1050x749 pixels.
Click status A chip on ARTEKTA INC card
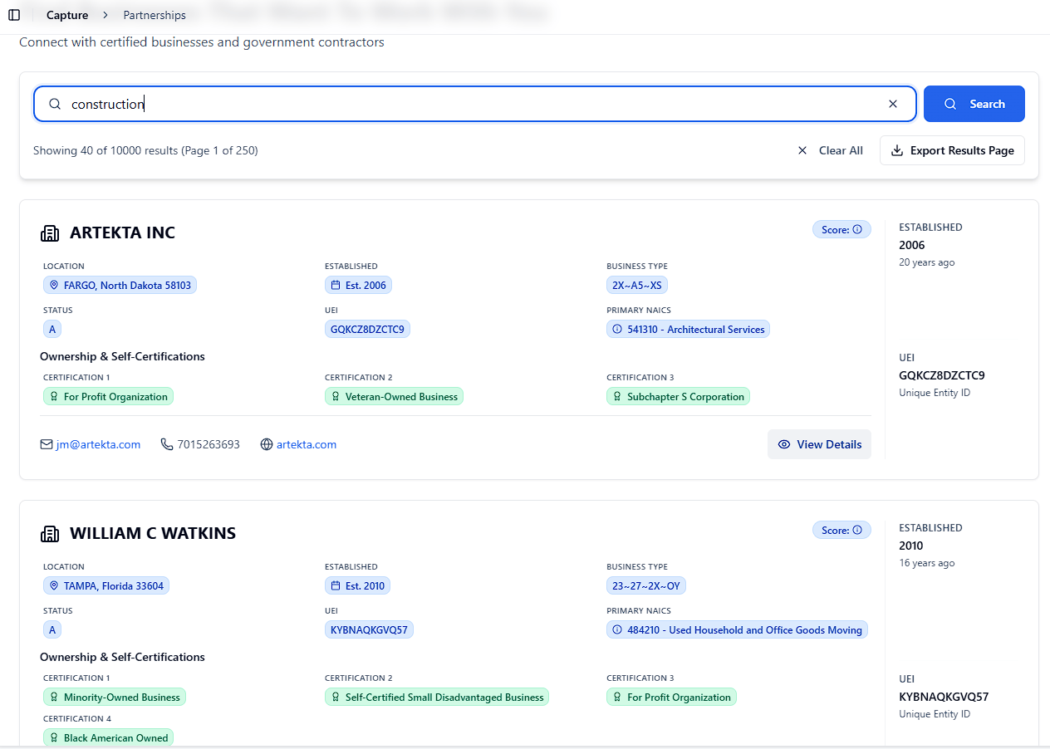52,329
